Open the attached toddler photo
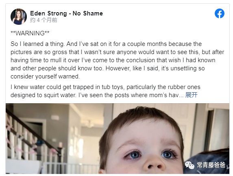The height and width of the screenshot is (176, 233). click(x=118, y=139)
